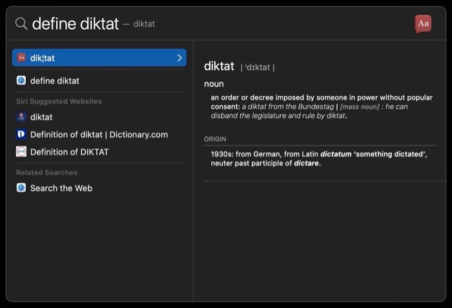Viewport: 452px width, 308px height.
Task: Open the diktat suggested website
Action: click(x=99, y=117)
